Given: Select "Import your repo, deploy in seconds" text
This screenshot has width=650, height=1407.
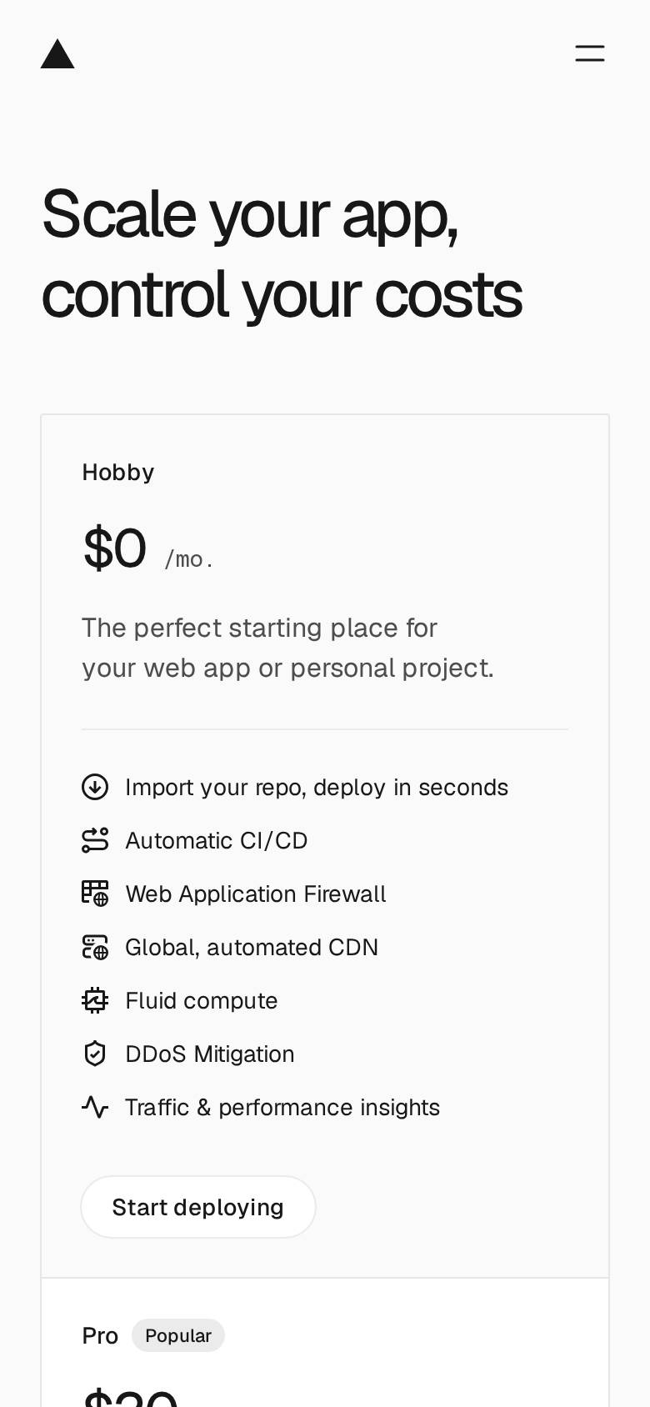Looking at the screenshot, I should pos(317,787).
